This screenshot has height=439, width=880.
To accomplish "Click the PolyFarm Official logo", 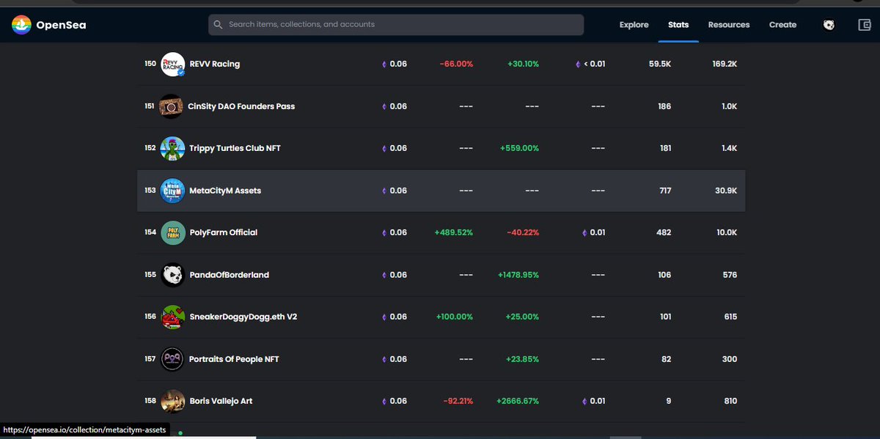I will 172,233.
